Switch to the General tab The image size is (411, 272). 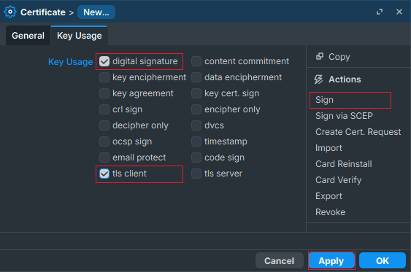pos(28,36)
